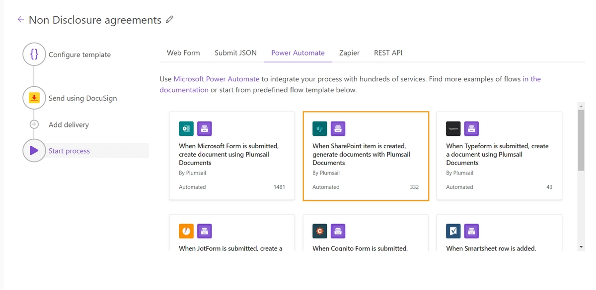Screen dimensions: 596x290
Task: Click the SharePoint icon on highlighted card
Action: pyautogui.click(x=320, y=129)
